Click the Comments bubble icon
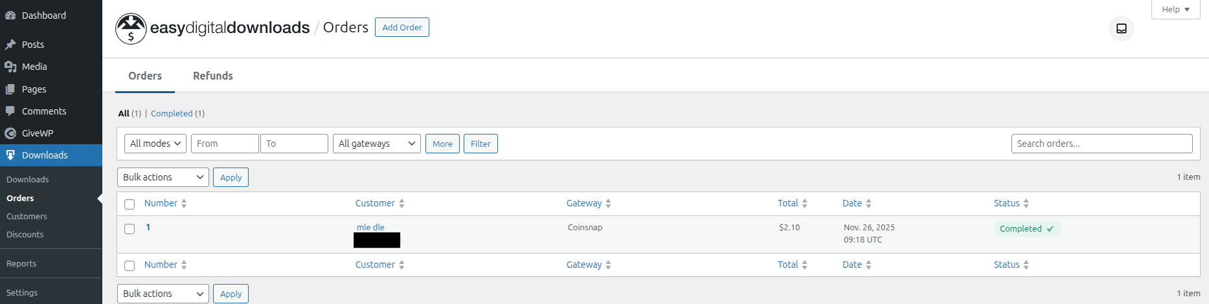This screenshot has height=304, width=1209. click(x=10, y=111)
